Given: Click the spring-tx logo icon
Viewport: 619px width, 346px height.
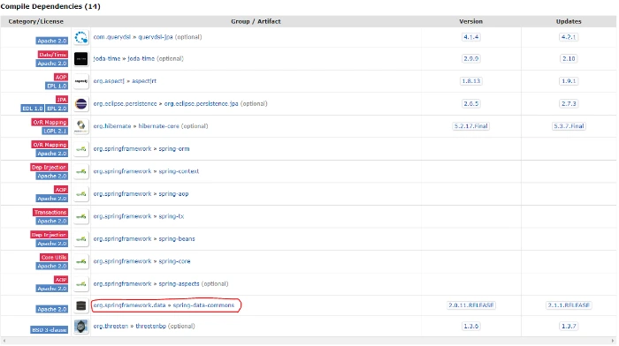Looking at the screenshot, I should 81,216.
